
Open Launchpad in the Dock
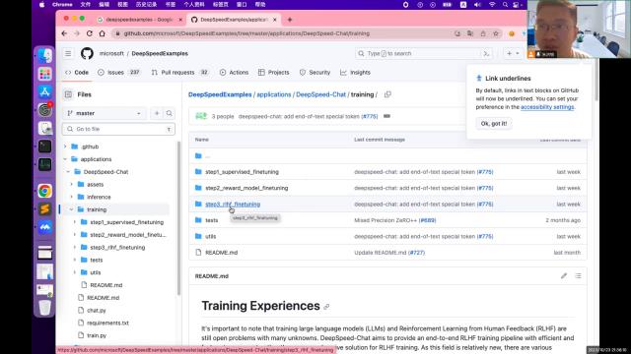pos(45,74)
